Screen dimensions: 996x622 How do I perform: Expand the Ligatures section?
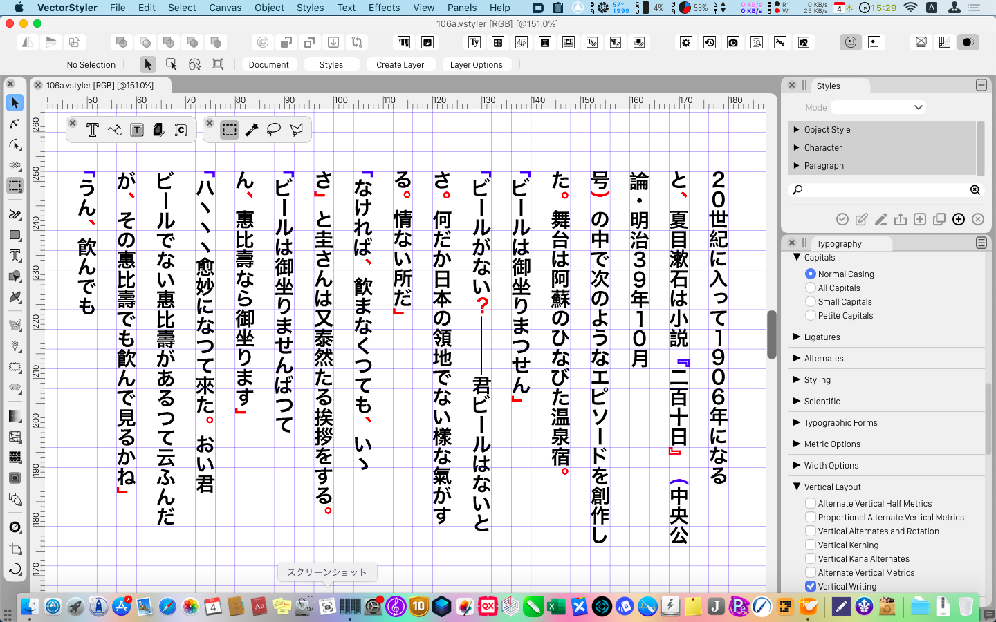[x=796, y=337]
